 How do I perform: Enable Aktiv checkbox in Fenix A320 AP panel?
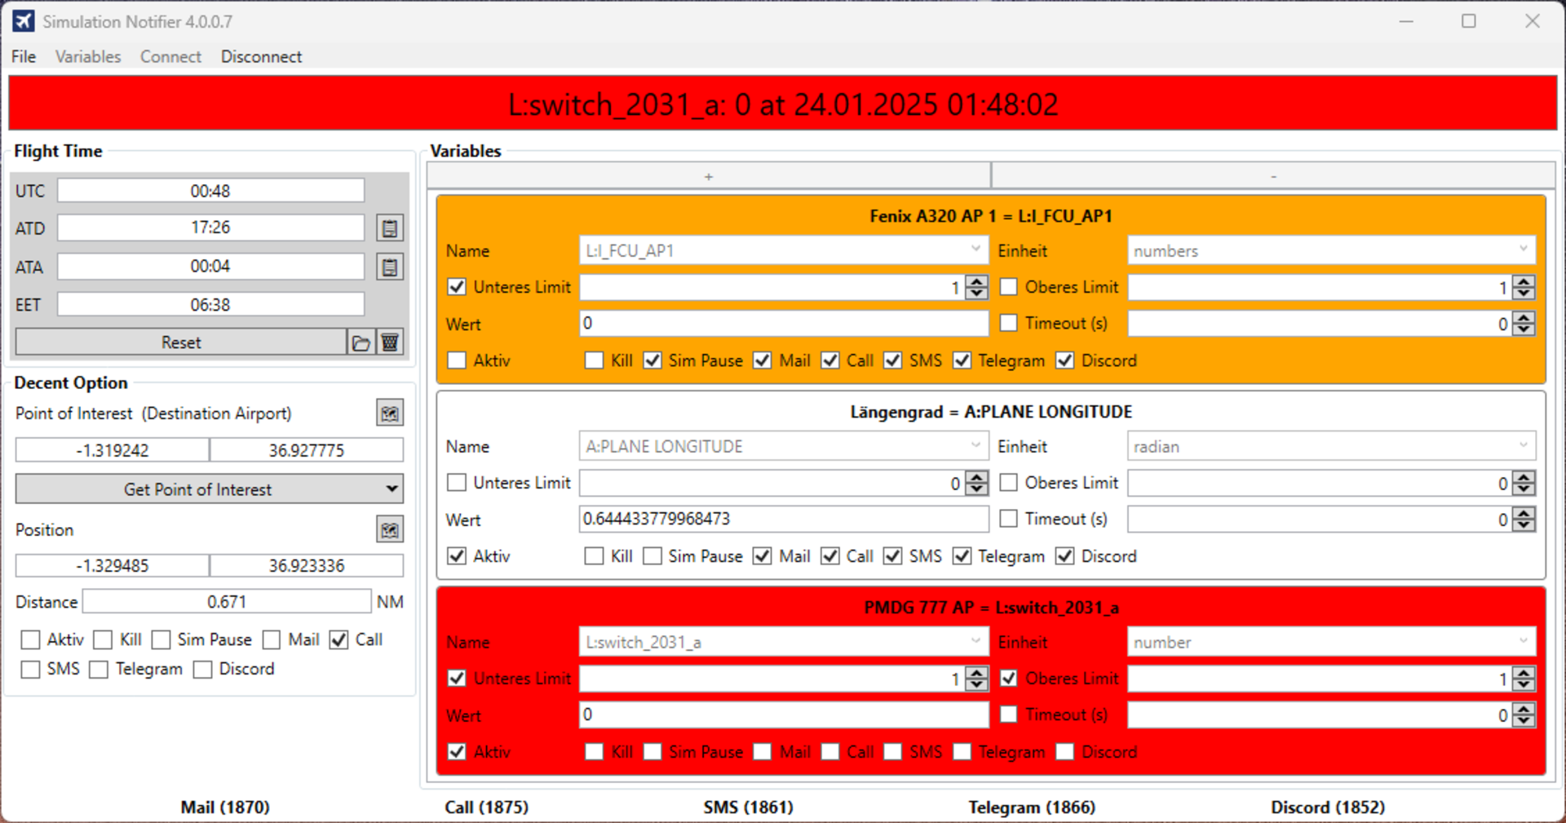[x=458, y=361]
